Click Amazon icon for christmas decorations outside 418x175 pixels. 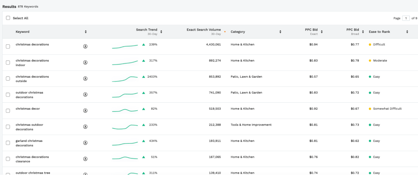point(85,79)
